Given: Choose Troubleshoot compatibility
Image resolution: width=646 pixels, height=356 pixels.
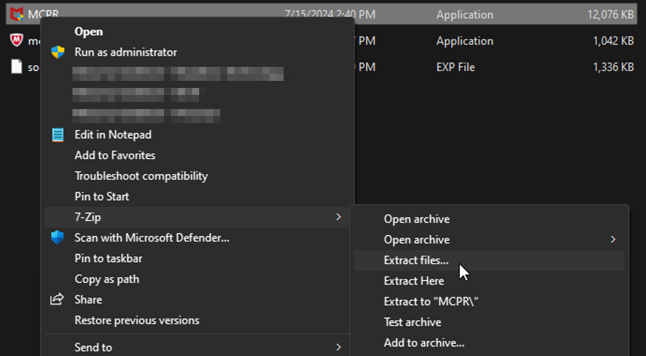Looking at the screenshot, I should coord(141,176).
